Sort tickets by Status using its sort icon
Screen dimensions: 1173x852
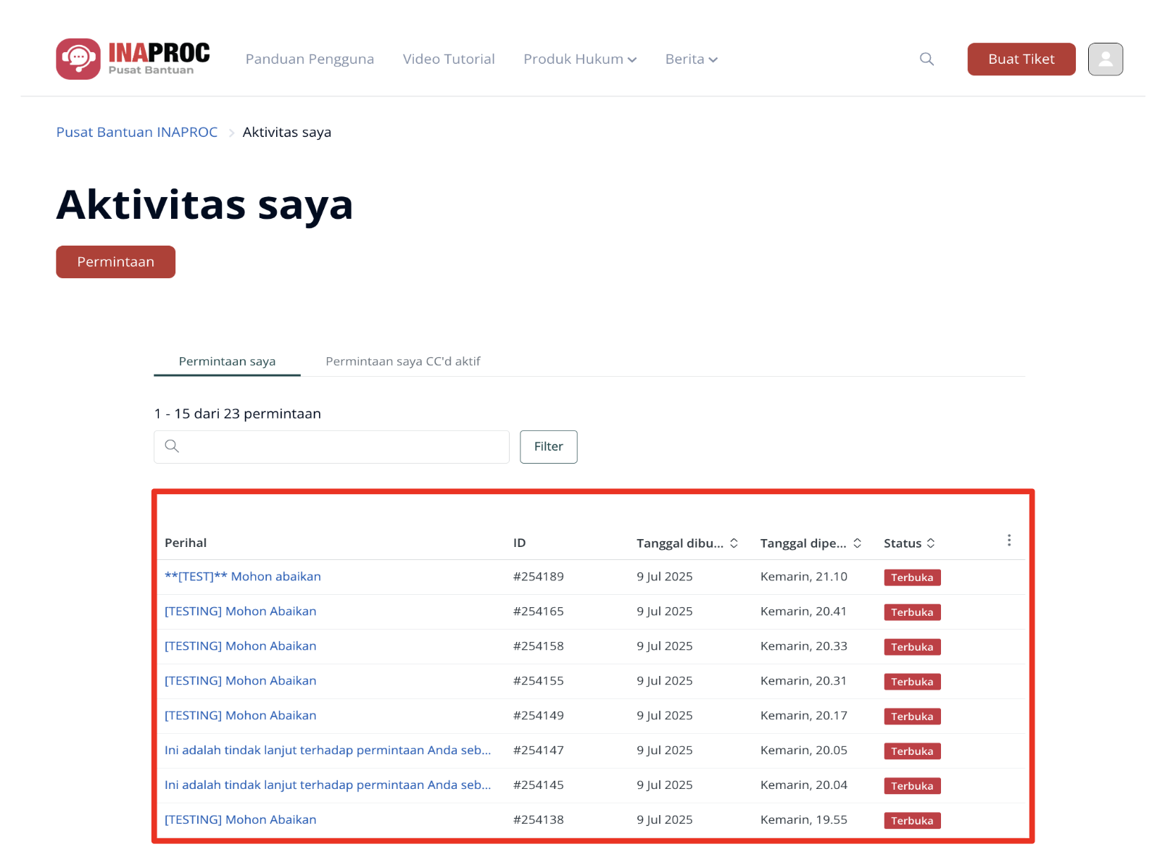pyautogui.click(x=931, y=542)
